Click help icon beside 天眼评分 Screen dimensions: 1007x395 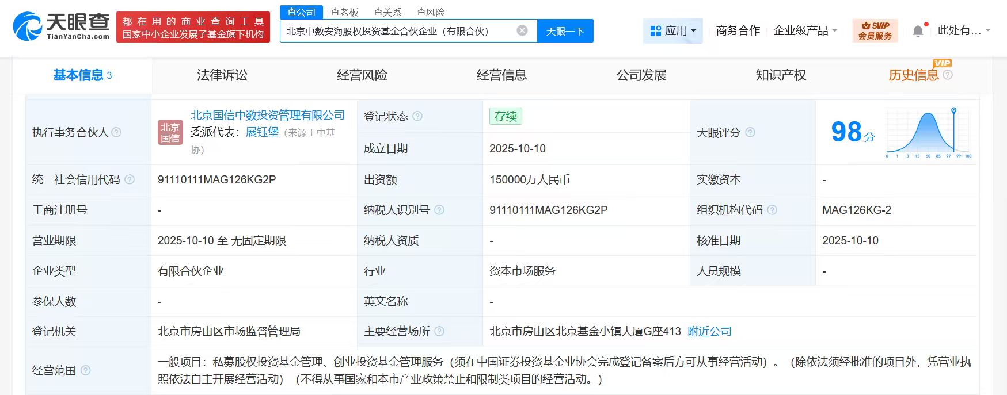750,132
